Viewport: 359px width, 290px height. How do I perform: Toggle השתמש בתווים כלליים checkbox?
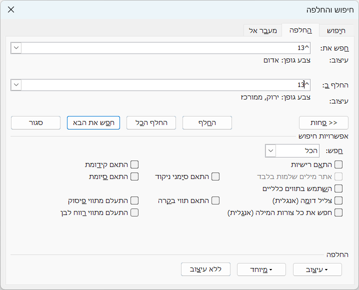click(x=338, y=188)
